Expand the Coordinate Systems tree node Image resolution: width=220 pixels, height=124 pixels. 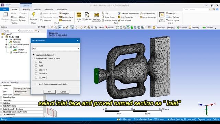pyautogui.click(x=6, y=44)
